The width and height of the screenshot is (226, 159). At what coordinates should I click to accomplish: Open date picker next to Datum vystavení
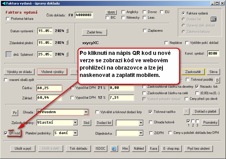tap(67, 31)
